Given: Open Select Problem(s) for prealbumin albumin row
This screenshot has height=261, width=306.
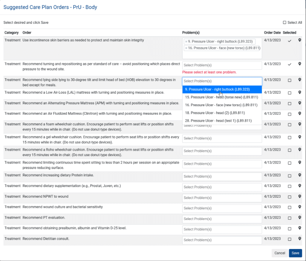Looking at the screenshot, I should (222, 229).
